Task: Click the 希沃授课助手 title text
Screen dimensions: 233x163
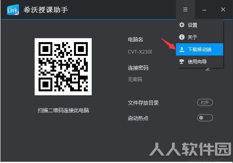Action: pos(46,10)
